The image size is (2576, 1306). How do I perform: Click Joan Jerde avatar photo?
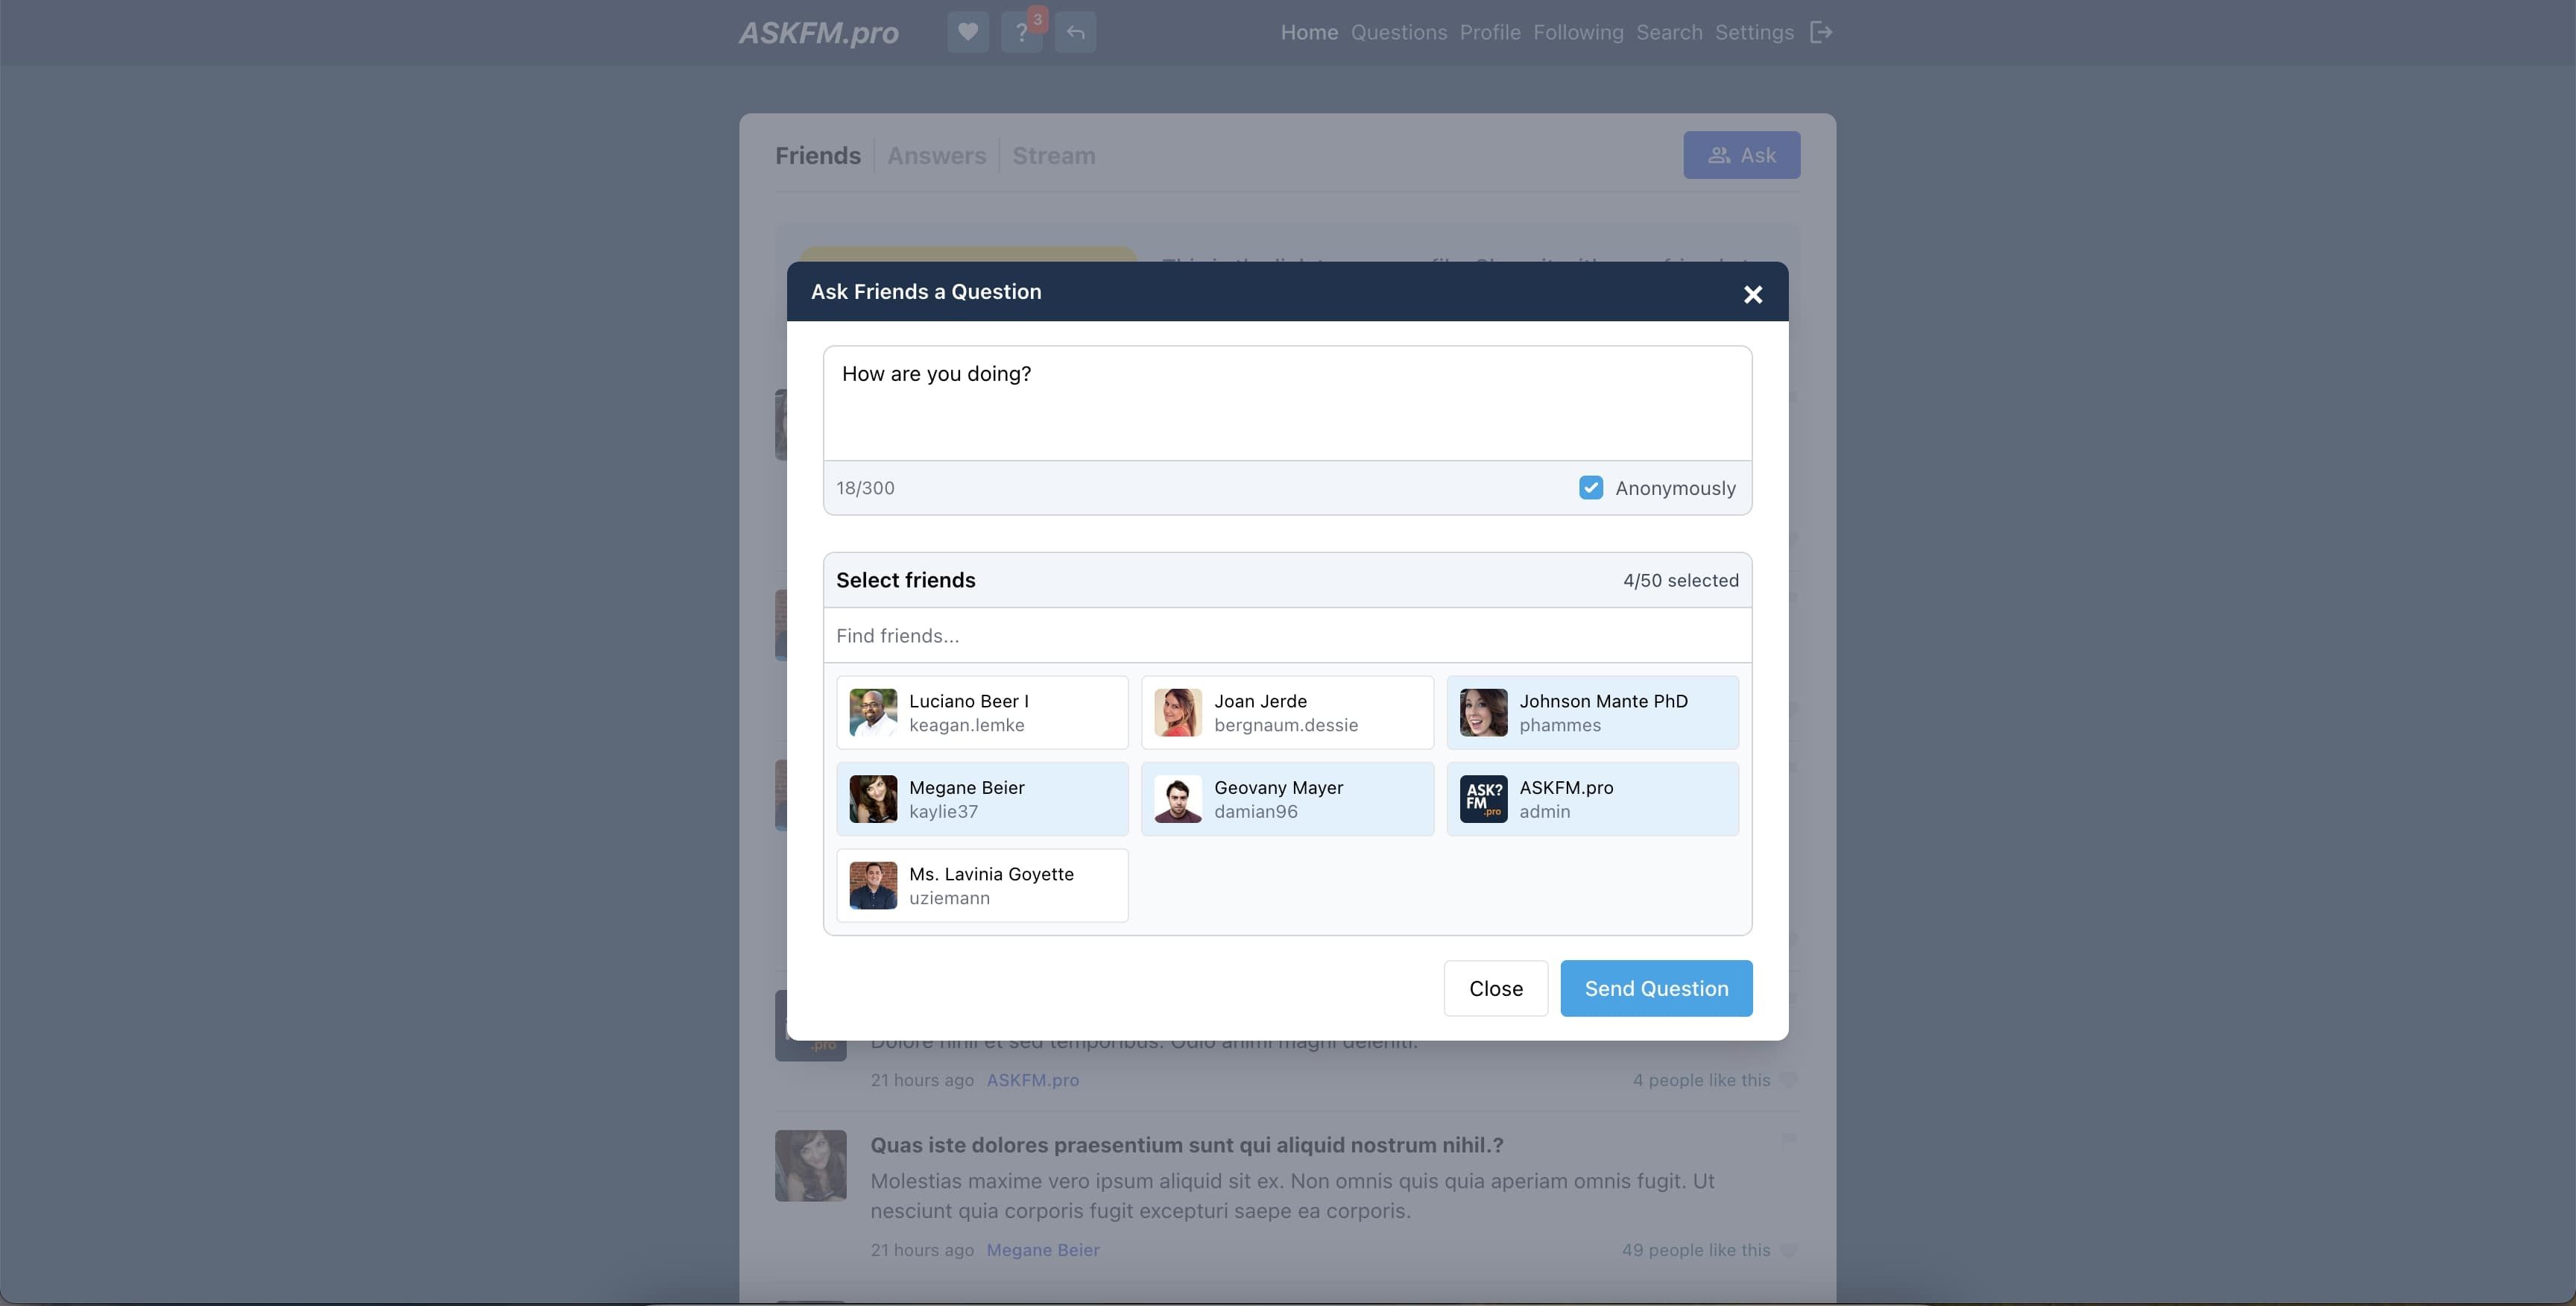[1178, 713]
